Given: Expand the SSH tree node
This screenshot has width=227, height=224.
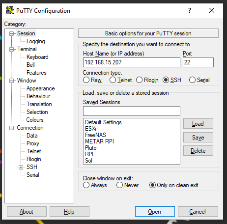Looking at the screenshot, I should click(21, 167).
